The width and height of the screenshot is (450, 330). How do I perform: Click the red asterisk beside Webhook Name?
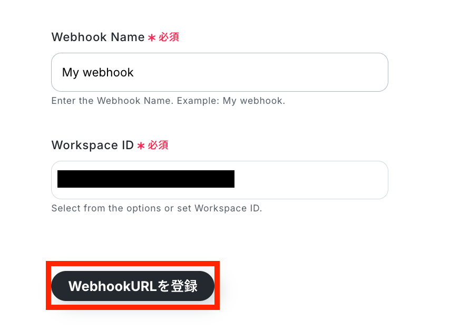point(152,37)
